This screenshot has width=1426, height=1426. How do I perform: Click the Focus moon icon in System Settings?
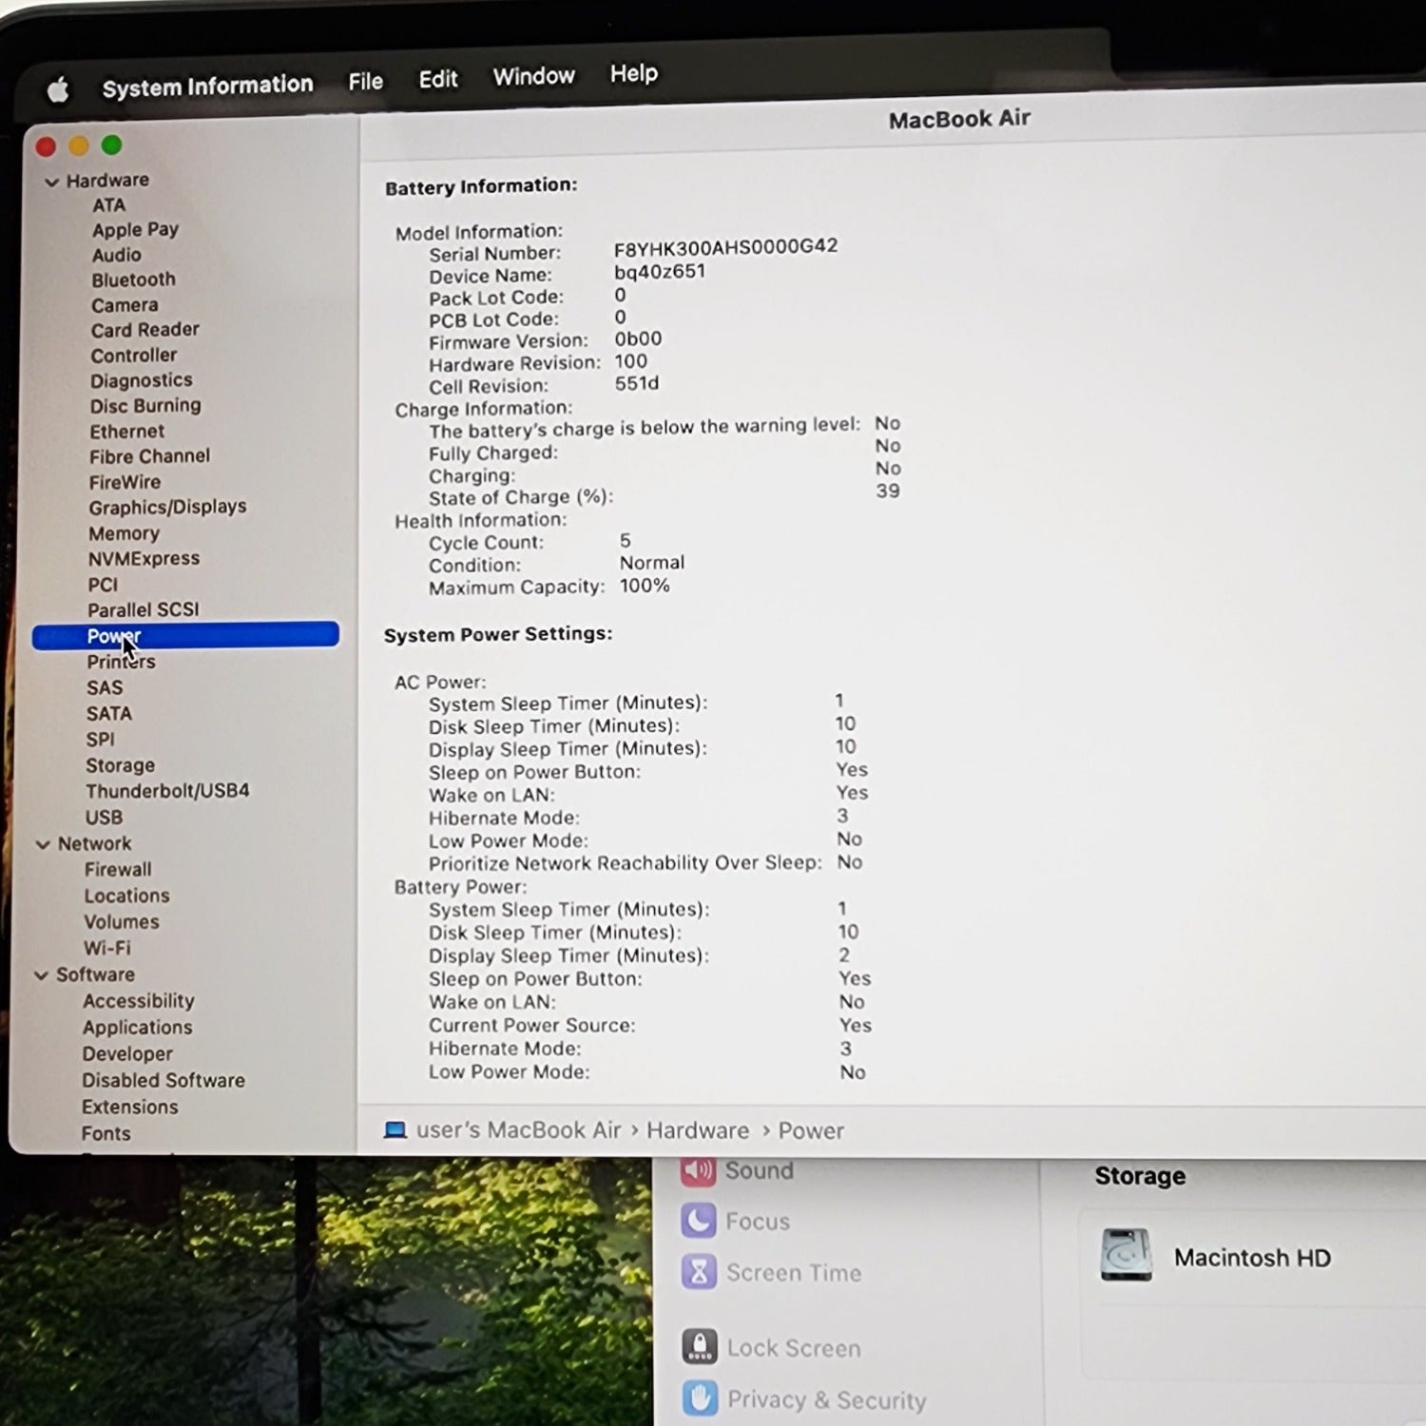(x=699, y=1220)
